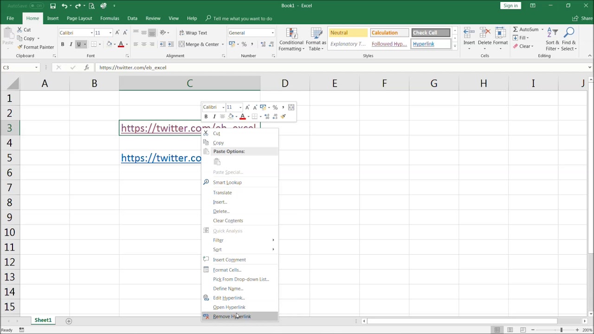Image resolution: width=594 pixels, height=334 pixels.
Task: Toggle Italic on the mini toolbar
Action: coord(214,116)
